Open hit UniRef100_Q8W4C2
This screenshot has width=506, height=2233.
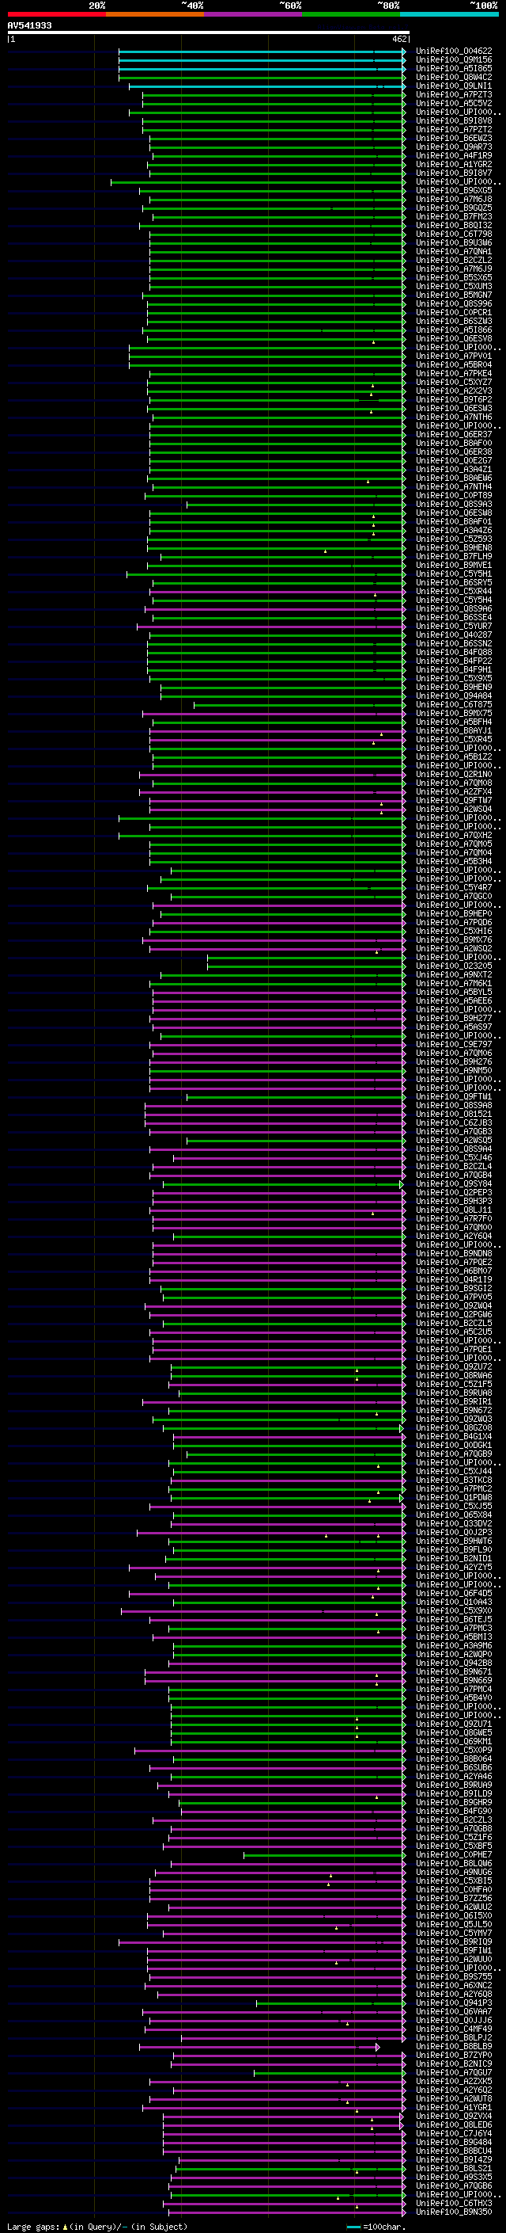pyautogui.click(x=454, y=77)
